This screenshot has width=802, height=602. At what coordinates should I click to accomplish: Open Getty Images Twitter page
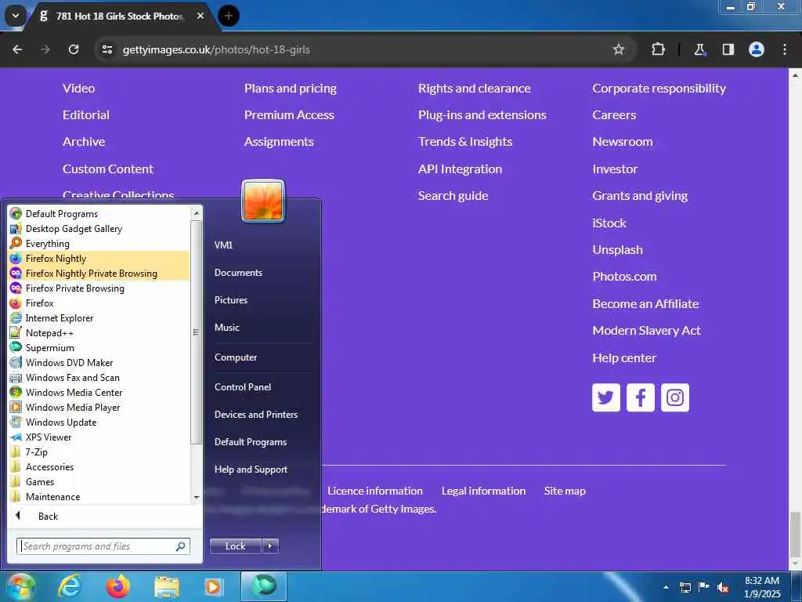(606, 397)
